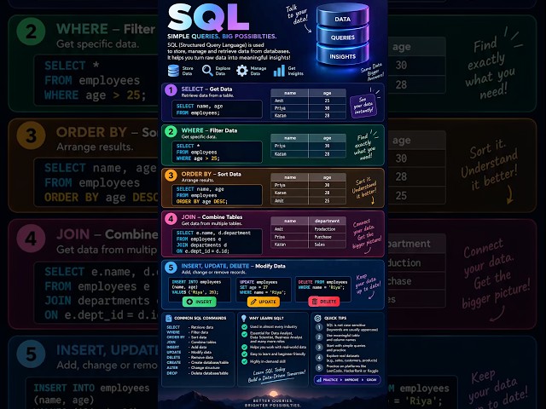Click the large SQL gradient title logo
Viewport: 546px width, 409px height.
click(208, 17)
